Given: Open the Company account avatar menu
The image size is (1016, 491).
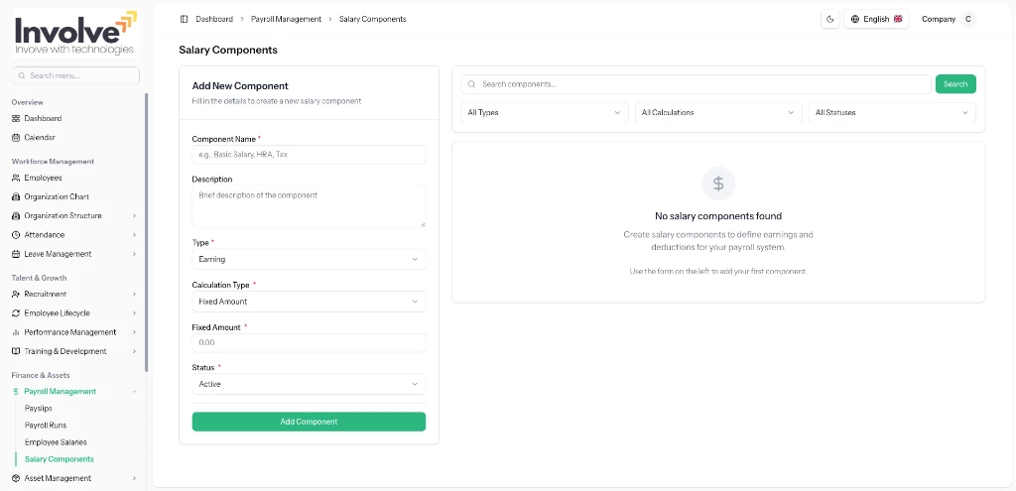Looking at the screenshot, I should click(x=968, y=19).
